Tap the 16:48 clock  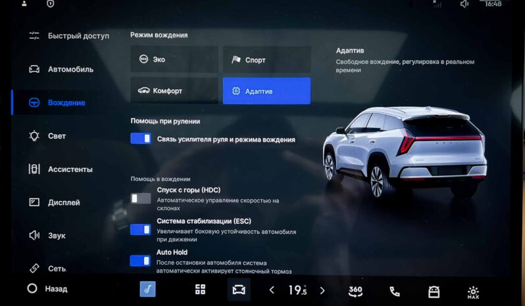(x=493, y=4)
